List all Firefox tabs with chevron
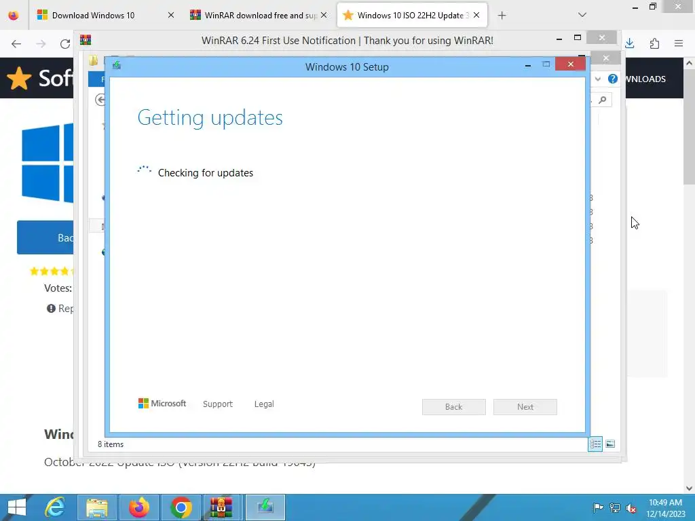Image resolution: width=695 pixels, height=521 pixels. pos(582,15)
